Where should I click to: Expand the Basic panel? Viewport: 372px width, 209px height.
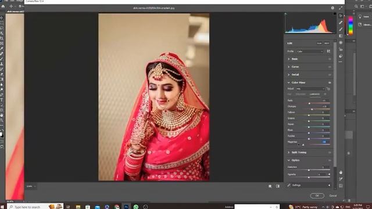pos(289,59)
